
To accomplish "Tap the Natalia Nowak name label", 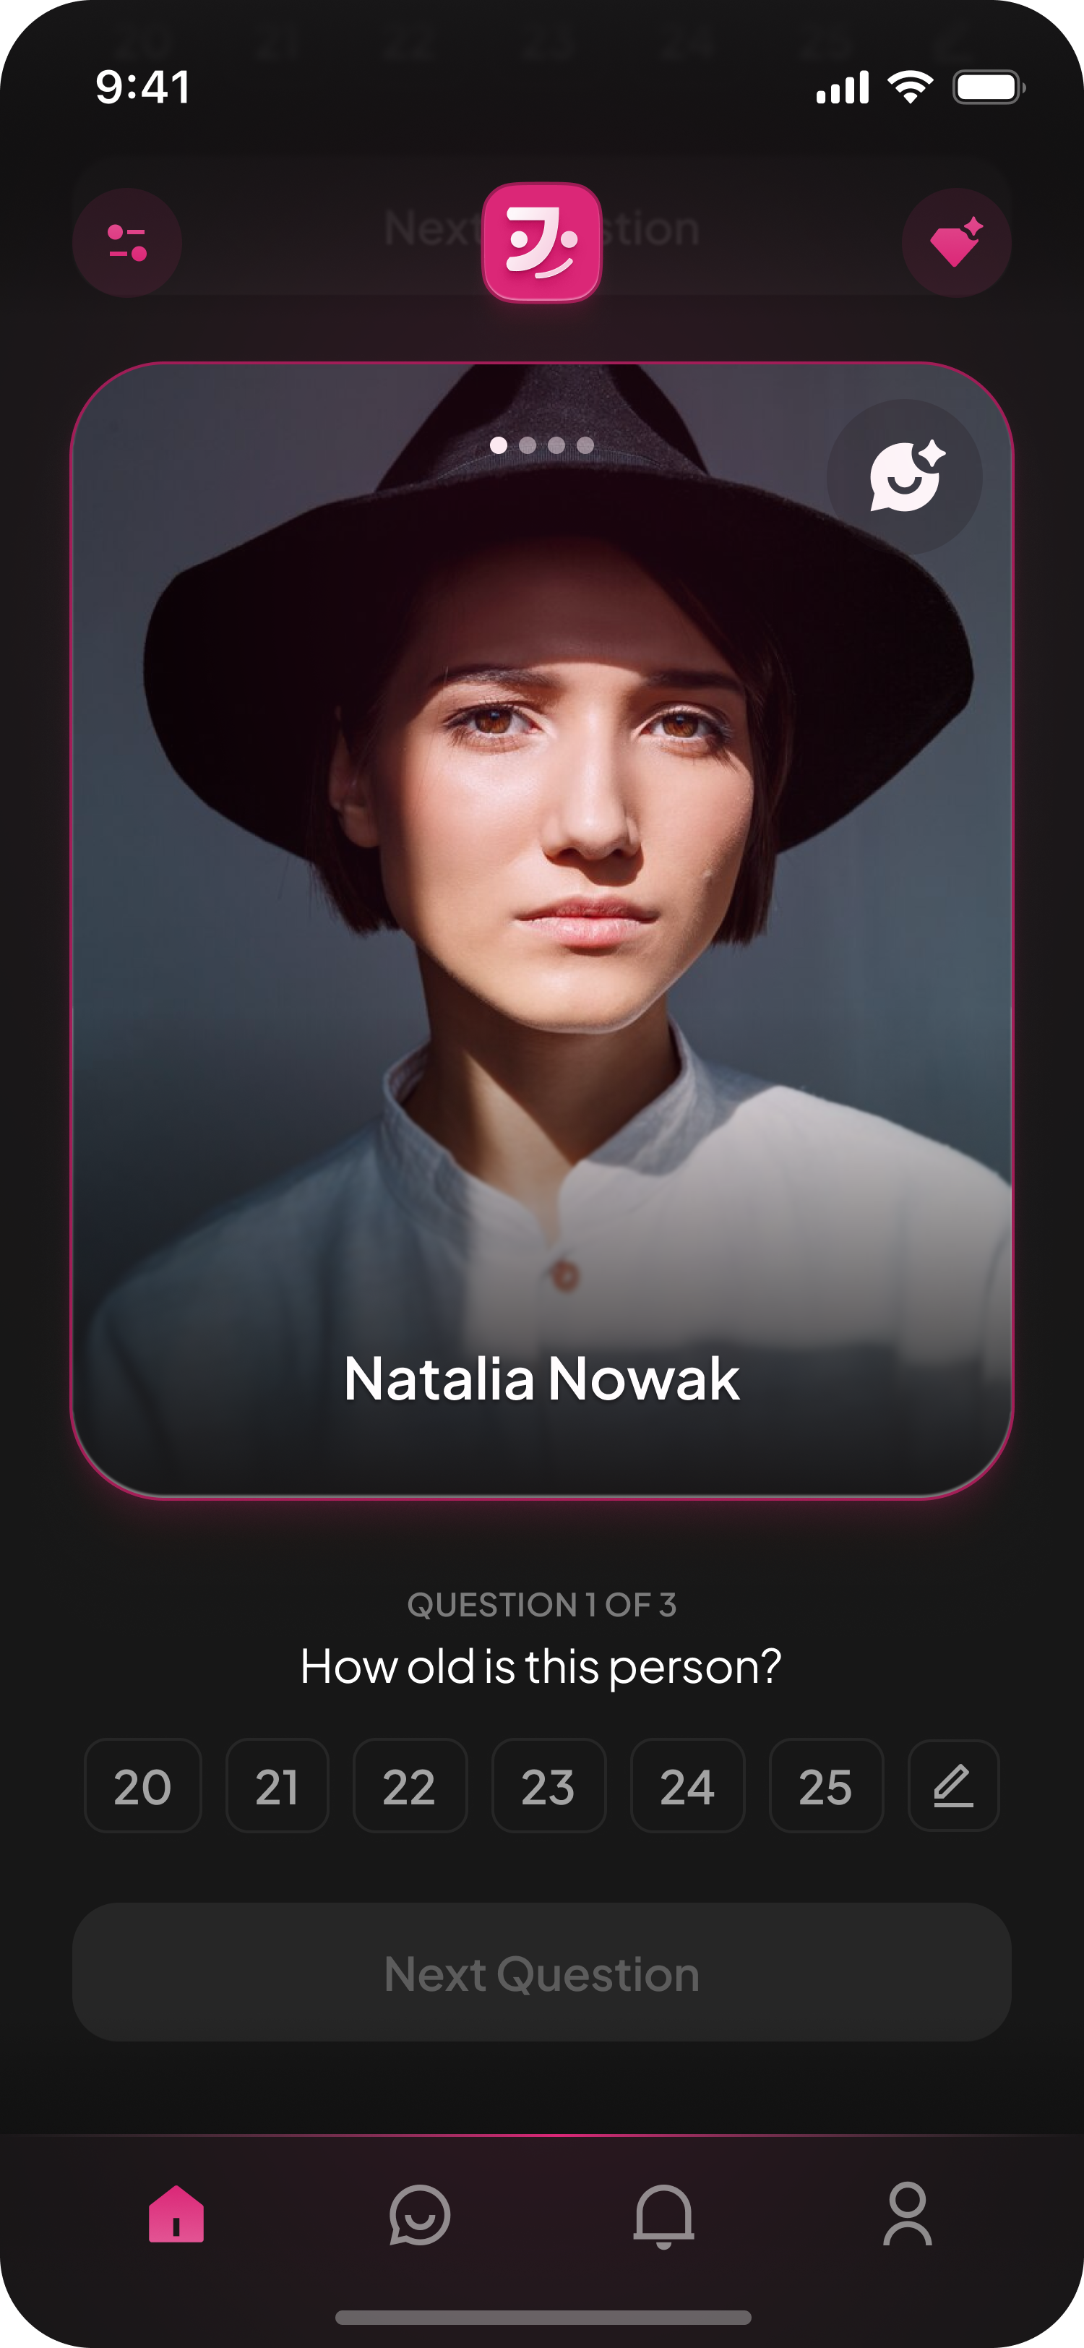I will (x=541, y=1378).
